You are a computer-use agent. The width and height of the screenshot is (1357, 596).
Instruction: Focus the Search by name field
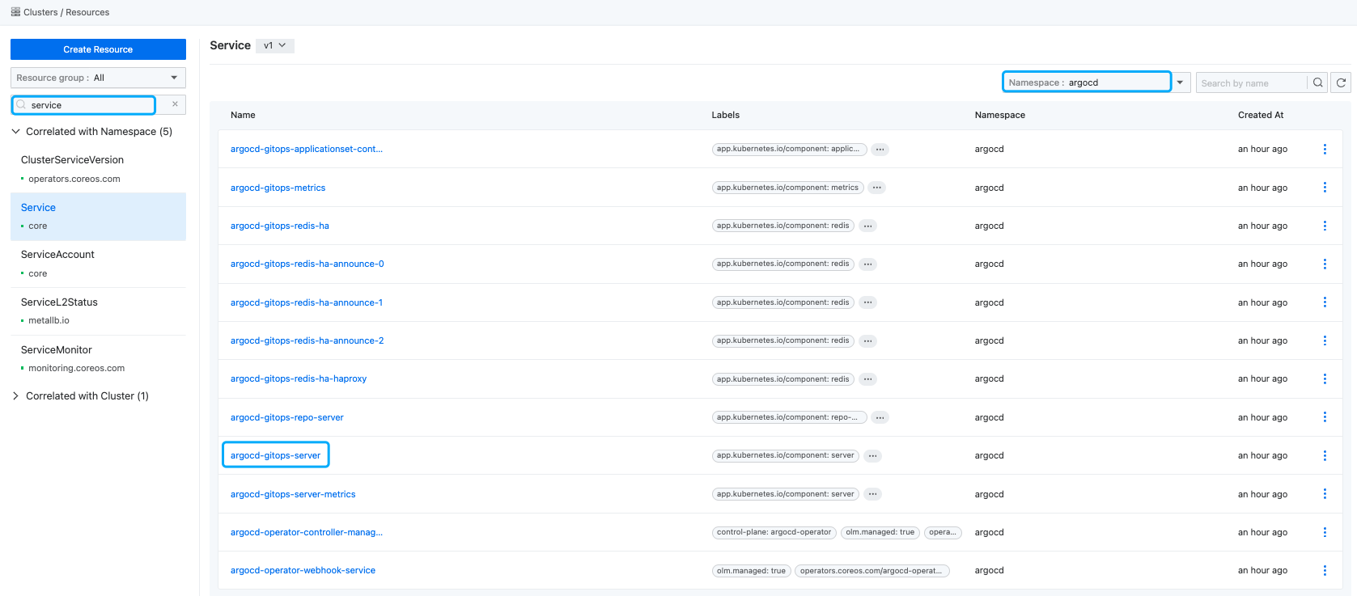click(1250, 83)
